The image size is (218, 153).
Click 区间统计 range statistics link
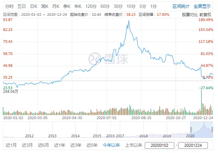(181, 6)
